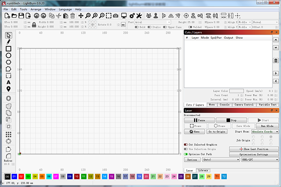Open Device Settings wrench-screwdriver icon
The width and height of the screenshot is (281, 187).
(139, 16)
